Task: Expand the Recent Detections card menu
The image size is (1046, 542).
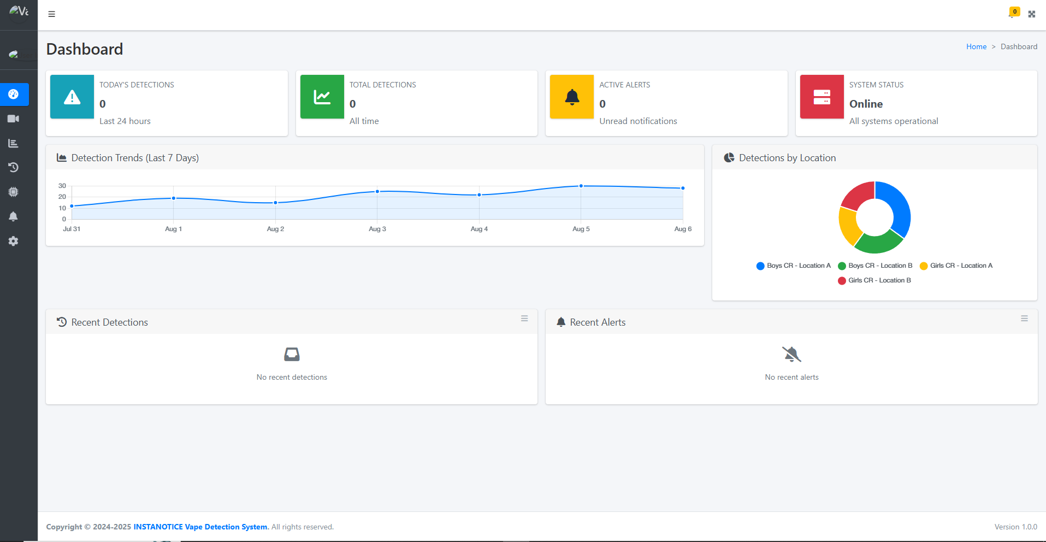Action: tap(524, 319)
